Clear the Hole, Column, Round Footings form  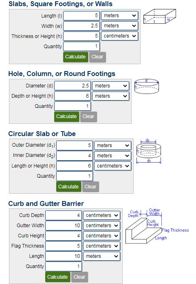click(x=88, y=116)
